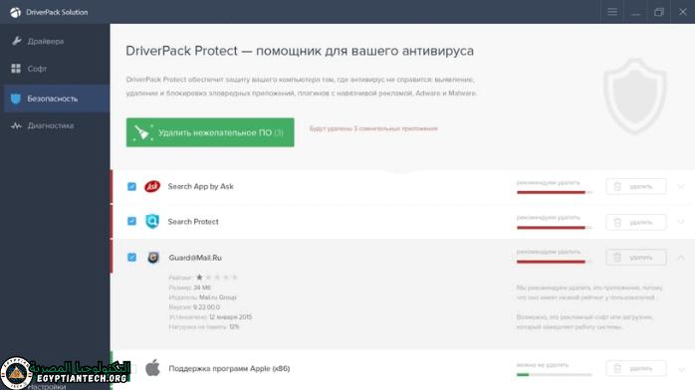Click the star rating of Guard@Mail.Ru
Image resolution: width=695 pixels, height=390 pixels.
217,278
